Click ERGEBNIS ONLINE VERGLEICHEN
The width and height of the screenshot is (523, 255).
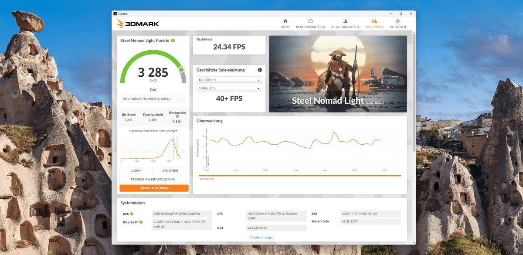153,179
